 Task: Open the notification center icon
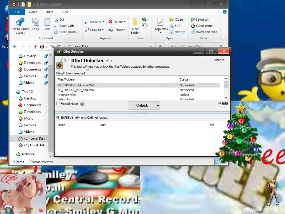point(276,210)
